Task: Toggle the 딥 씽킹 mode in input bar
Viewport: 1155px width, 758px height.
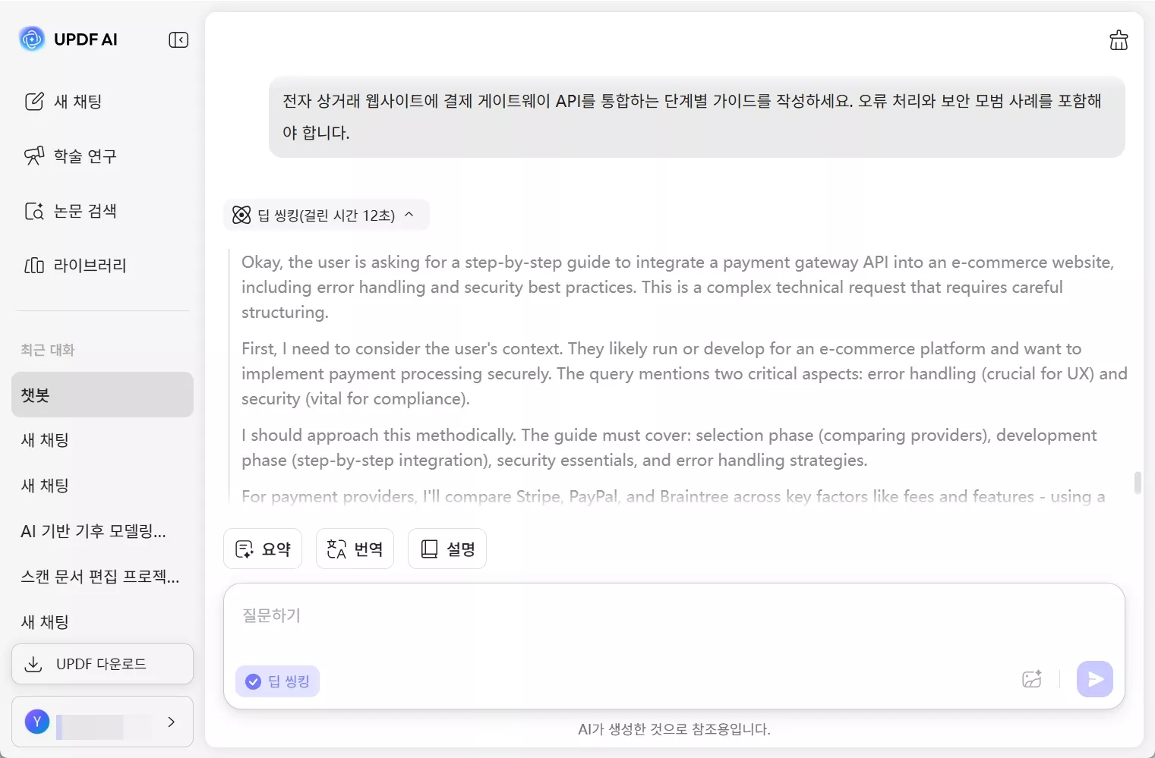Action: 277,681
